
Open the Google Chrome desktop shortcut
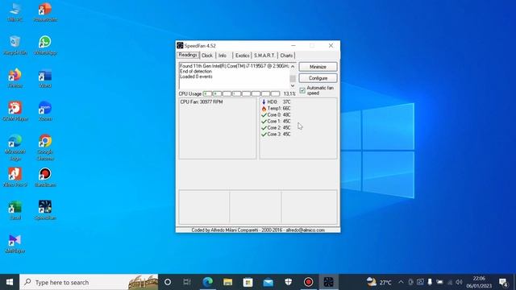click(45, 147)
